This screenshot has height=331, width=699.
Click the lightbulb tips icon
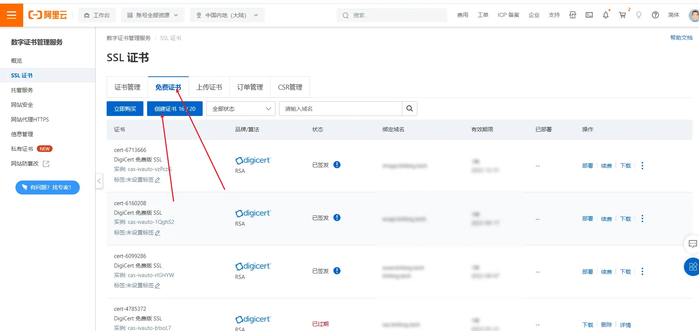[639, 15]
